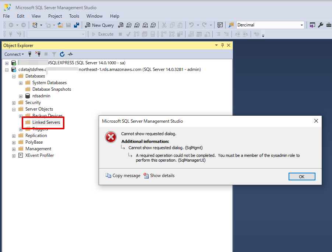Open the View menu
Screen dimensions: 332x252
pos(36,16)
